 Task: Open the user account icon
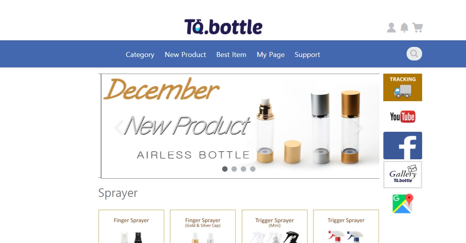(391, 28)
